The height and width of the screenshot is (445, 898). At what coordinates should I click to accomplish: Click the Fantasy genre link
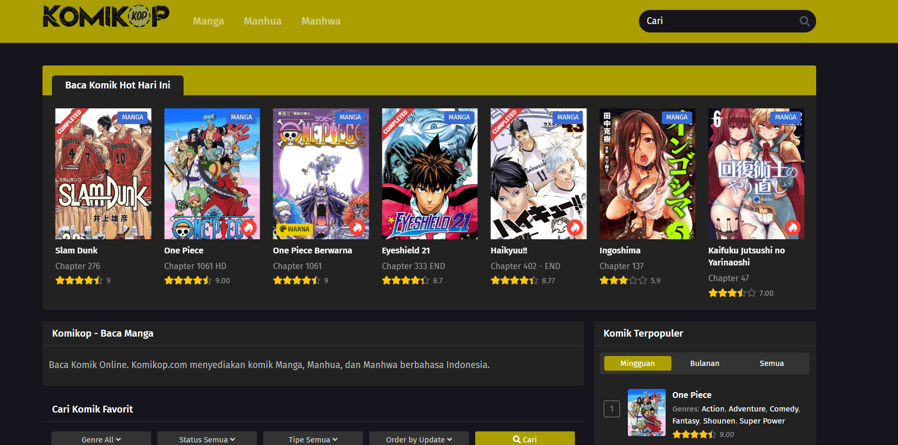point(686,421)
